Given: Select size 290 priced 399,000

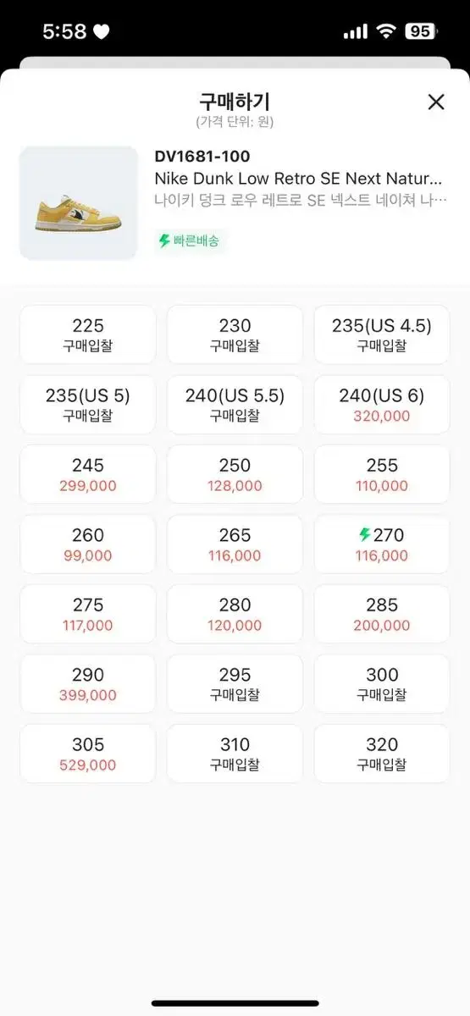Looking at the screenshot, I should 88,684.
